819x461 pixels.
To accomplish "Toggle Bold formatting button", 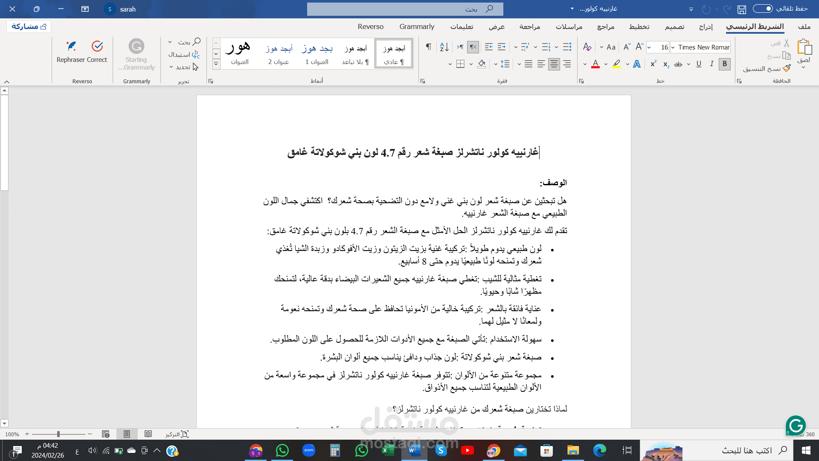I will pos(724,64).
